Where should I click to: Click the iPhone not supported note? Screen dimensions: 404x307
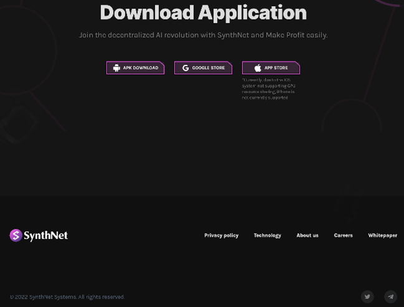pyautogui.click(x=268, y=89)
